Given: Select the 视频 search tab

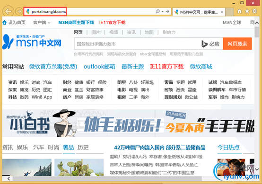Looking at the screenshot, I should (114, 32).
